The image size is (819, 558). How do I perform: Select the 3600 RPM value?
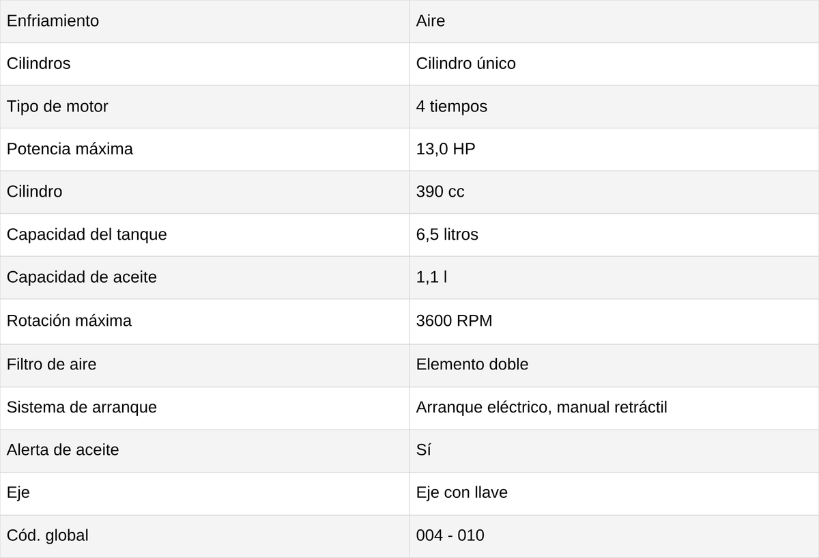tap(454, 320)
